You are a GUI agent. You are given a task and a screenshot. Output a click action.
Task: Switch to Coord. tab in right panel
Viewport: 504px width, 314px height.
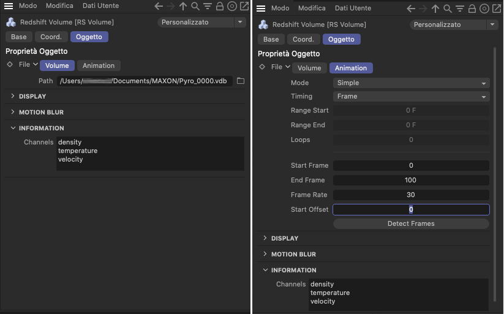tap(303, 40)
